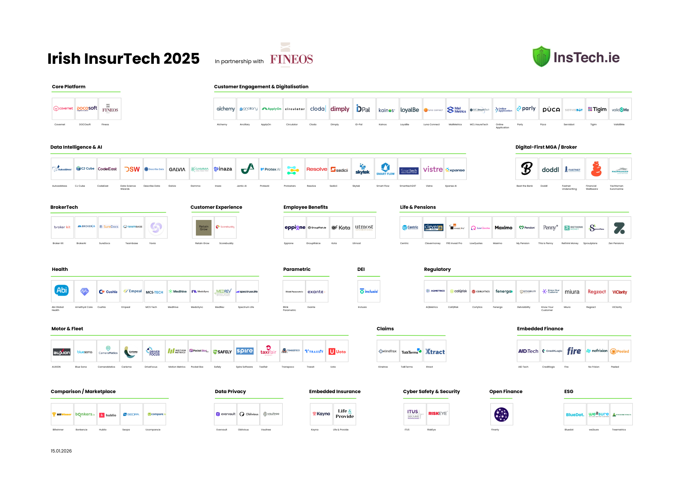Select the Retain Grow thumbnail
The image size is (679, 480).
pyautogui.click(x=204, y=227)
